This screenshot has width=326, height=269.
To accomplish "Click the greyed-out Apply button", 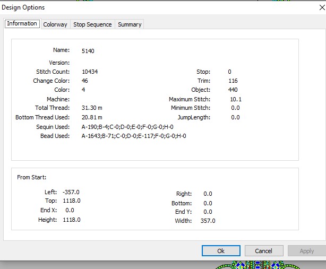I will coord(307,251).
